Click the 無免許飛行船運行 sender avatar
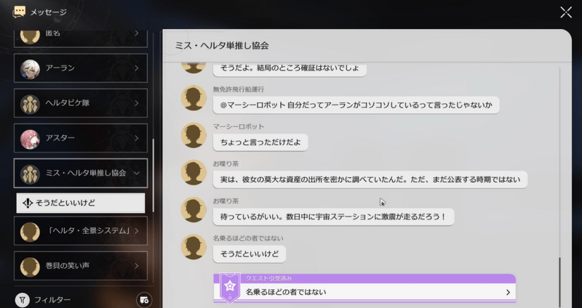582x308 pixels. [193, 99]
